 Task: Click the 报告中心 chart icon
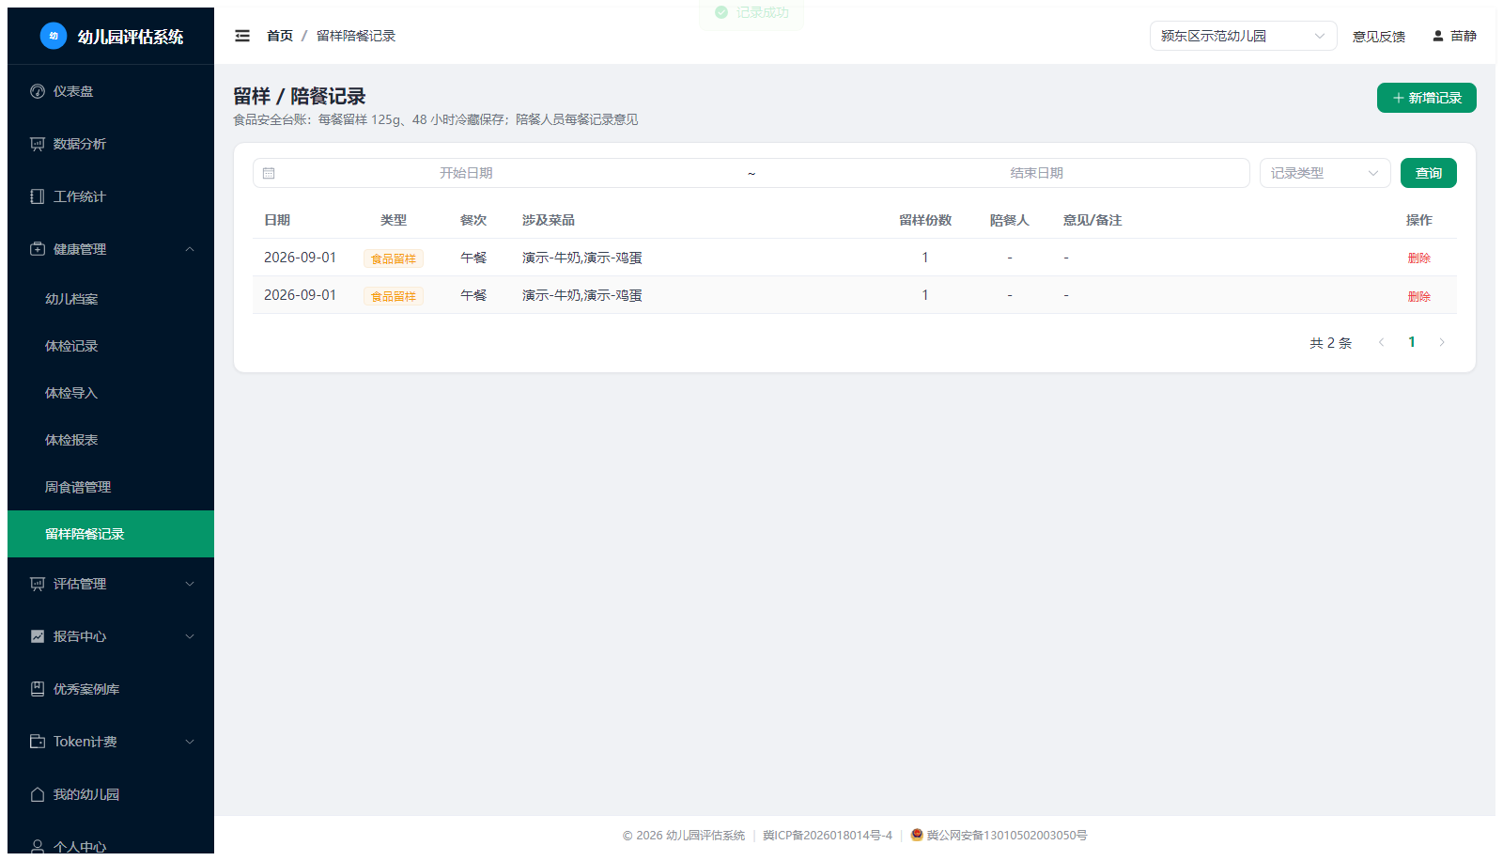click(38, 636)
